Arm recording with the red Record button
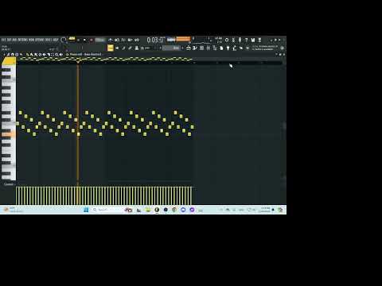 click(x=92, y=40)
